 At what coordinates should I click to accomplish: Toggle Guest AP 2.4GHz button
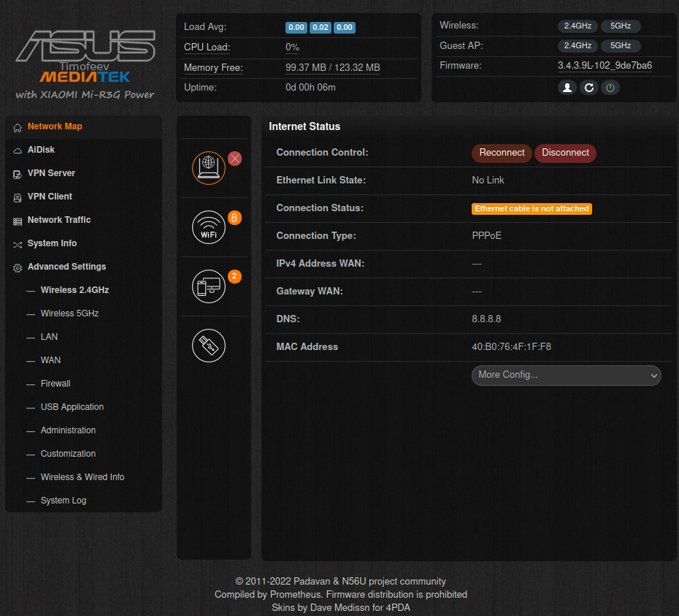(578, 45)
